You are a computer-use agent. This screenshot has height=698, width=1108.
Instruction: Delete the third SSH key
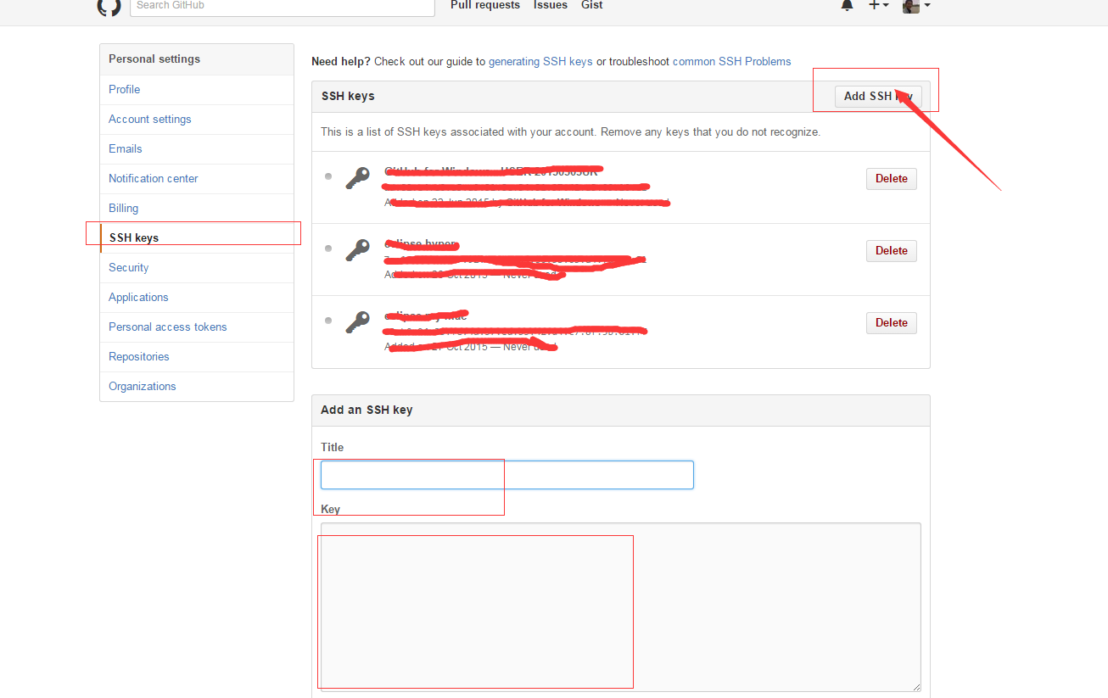point(892,322)
